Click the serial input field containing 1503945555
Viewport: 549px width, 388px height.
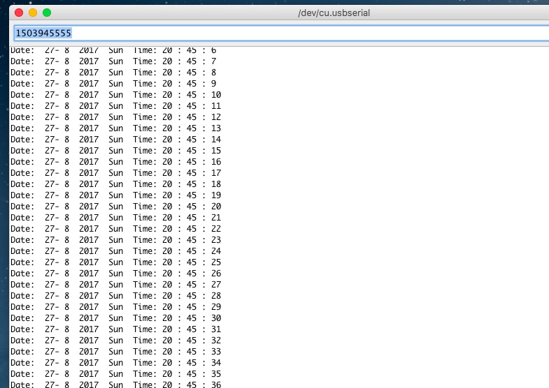click(281, 33)
